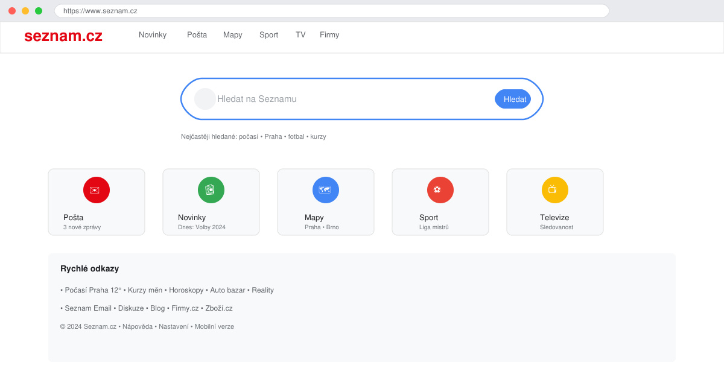Click the links line with Seznam Email
Screen dimensions: 724x380
(x=147, y=308)
